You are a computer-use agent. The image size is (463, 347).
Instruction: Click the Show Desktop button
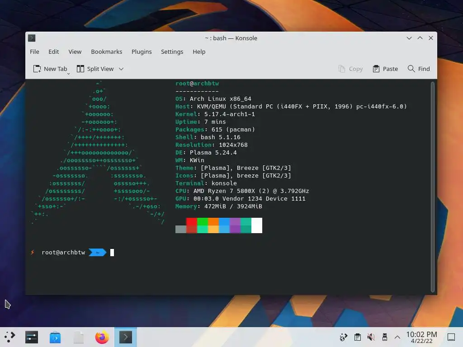pos(451,337)
